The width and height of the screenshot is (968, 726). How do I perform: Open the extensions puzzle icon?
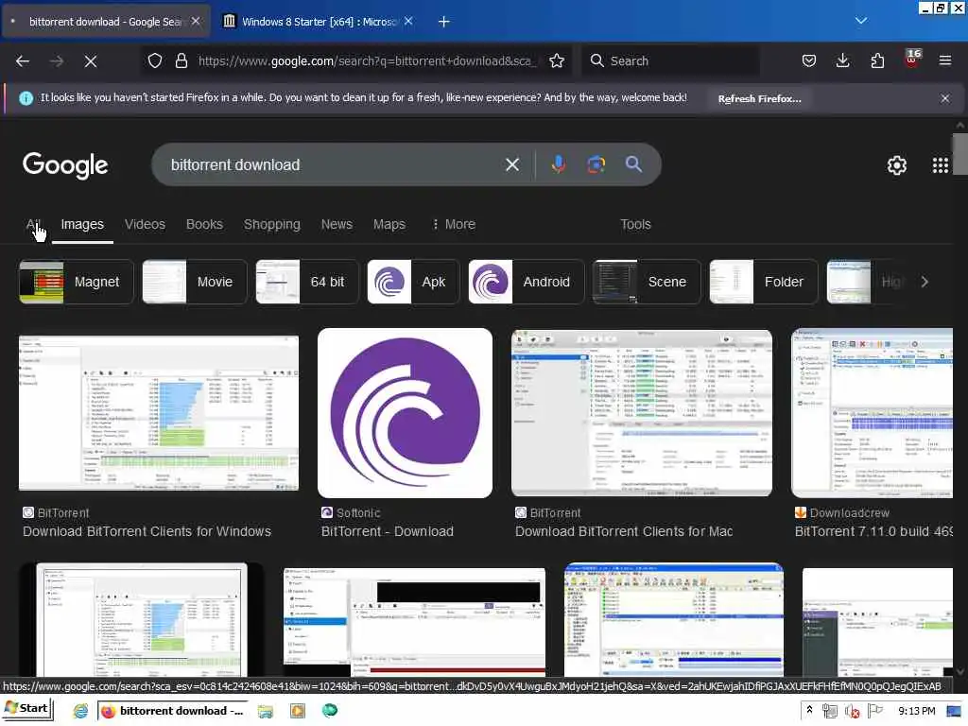[x=876, y=60]
